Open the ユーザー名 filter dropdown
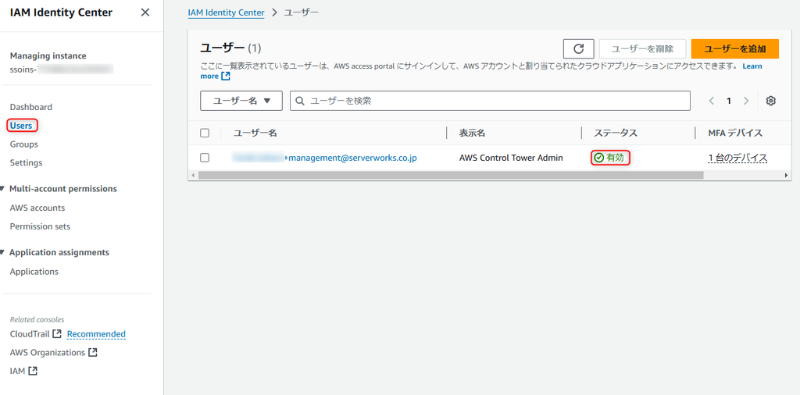 [241, 101]
